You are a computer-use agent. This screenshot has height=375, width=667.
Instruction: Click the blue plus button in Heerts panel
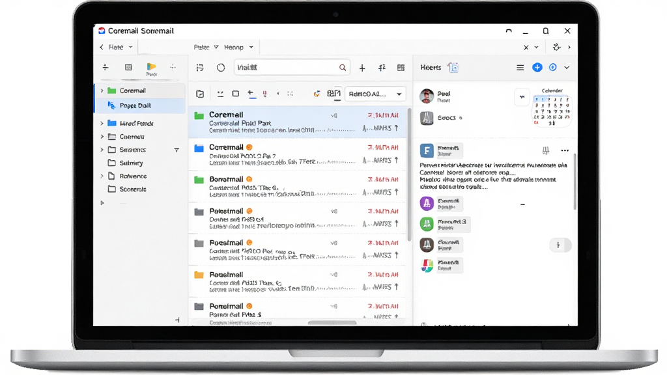click(x=537, y=68)
